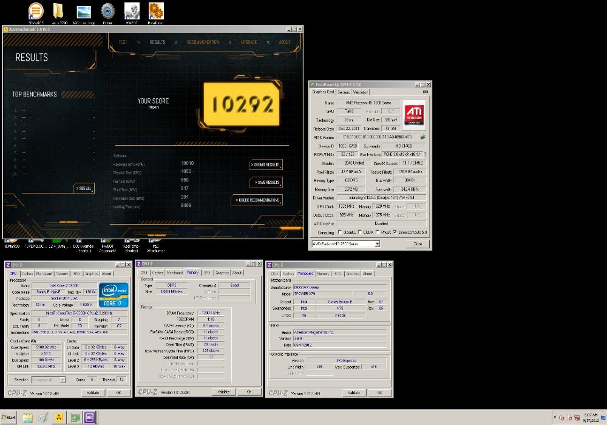This screenshot has height=425, width=607.
Task: Switch to the purple CPU-Z taskbar icon
Action: pyautogui.click(x=90, y=418)
